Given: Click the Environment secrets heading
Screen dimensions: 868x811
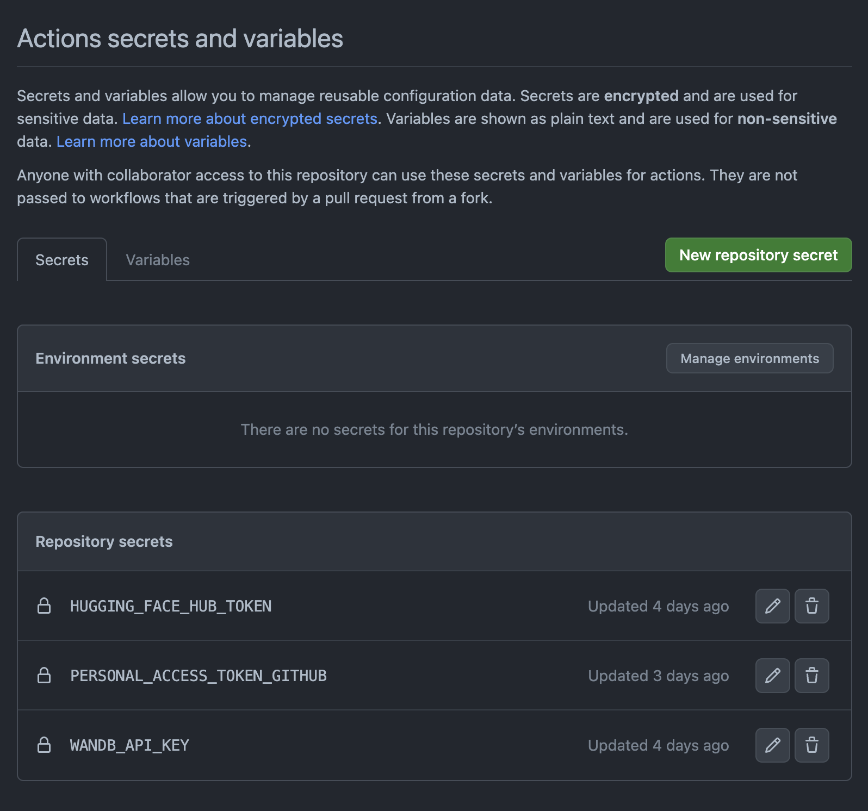Looking at the screenshot, I should pos(110,359).
